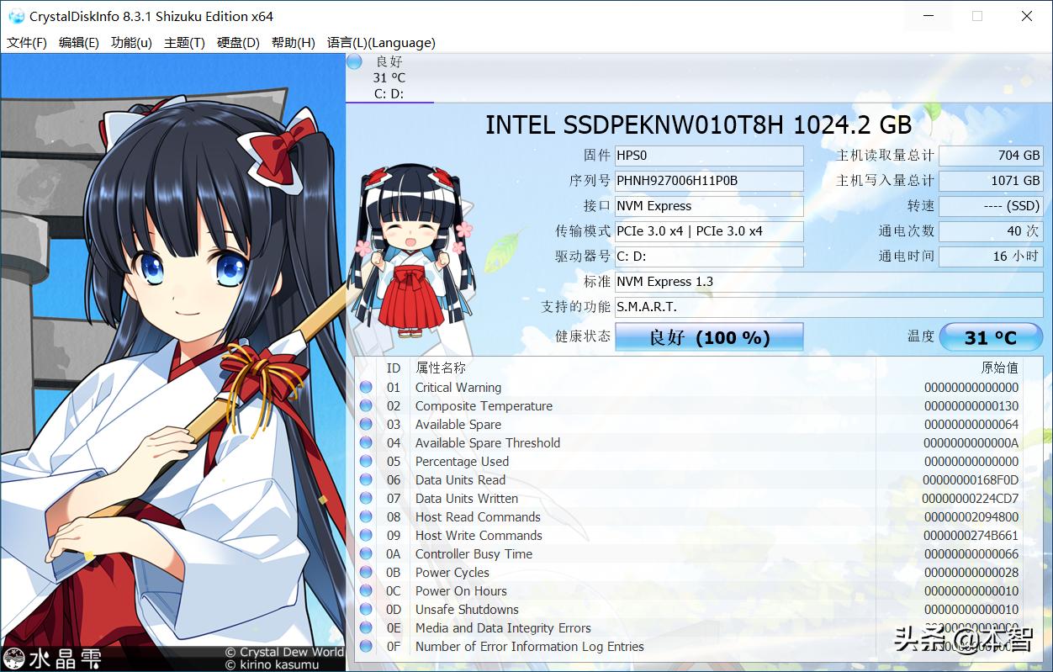1053x672 pixels.
Task: Select the Power On Hours name
Action: pyautogui.click(x=461, y=591)
